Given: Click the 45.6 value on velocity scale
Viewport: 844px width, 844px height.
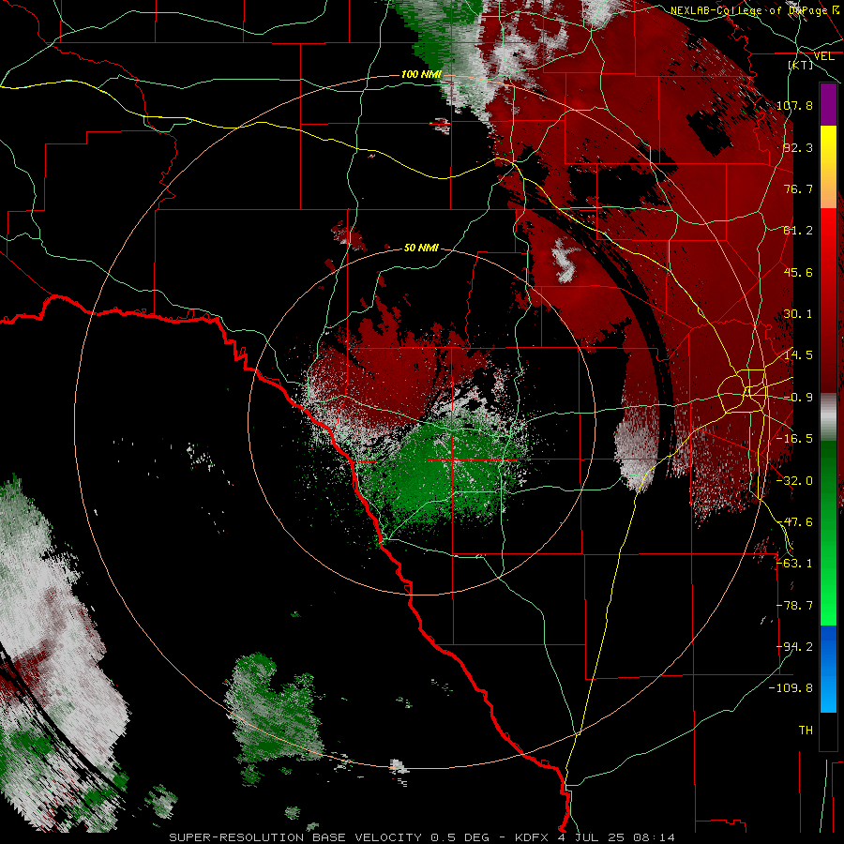Looking at the screenshot, I should coord(798,272).
